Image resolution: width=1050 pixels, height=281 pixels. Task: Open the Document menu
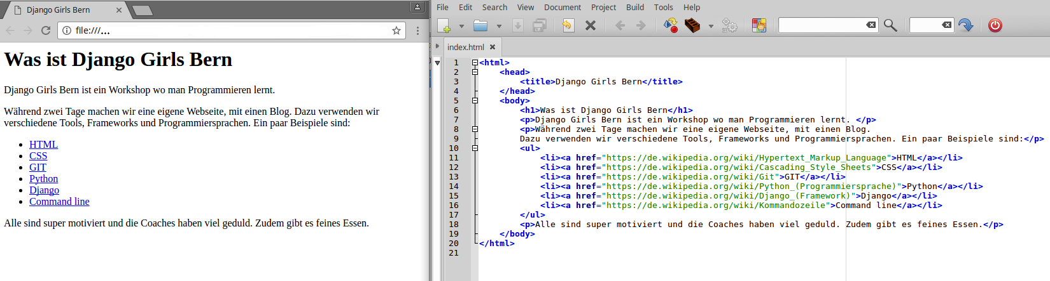(563, 7)
